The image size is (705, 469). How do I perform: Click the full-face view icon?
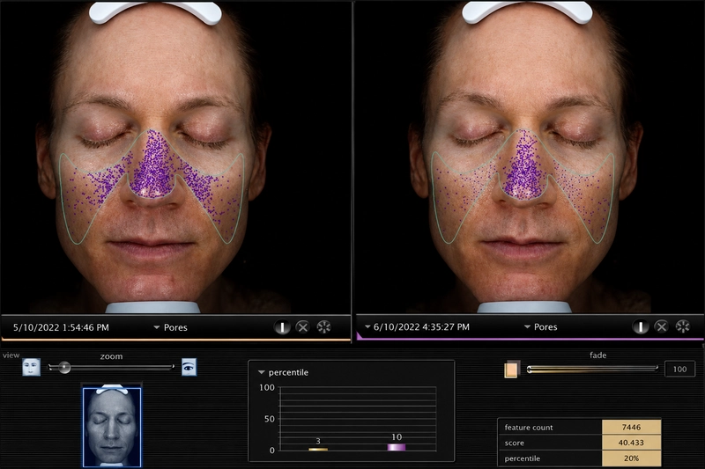tap(32, 367)
